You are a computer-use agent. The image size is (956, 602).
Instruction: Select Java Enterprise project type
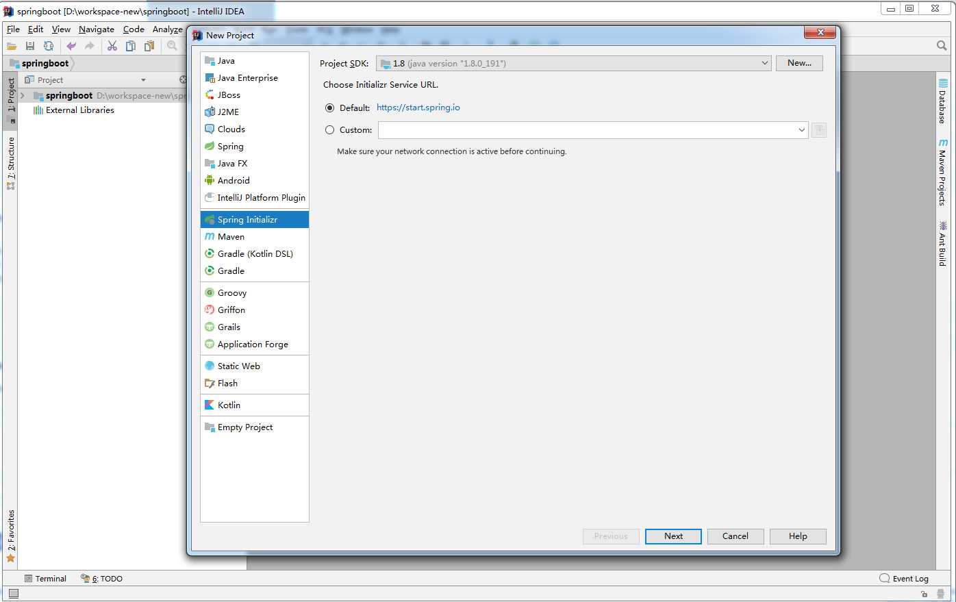tap(255, 78)
